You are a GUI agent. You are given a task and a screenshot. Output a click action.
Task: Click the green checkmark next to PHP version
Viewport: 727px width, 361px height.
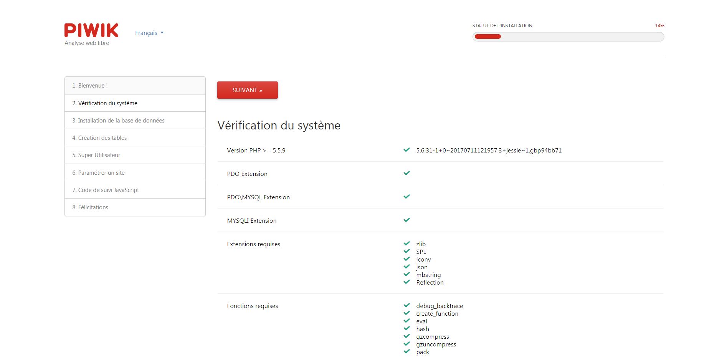tap(406, 150)
